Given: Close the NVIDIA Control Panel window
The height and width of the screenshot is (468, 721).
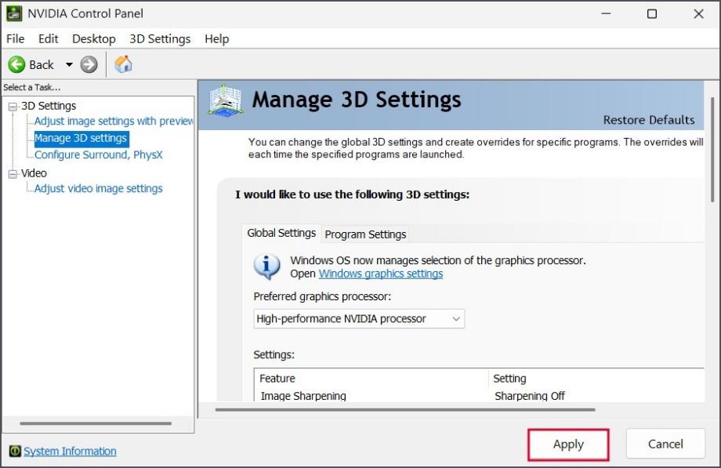Looking at the screenshot, I should pos(698,14).
